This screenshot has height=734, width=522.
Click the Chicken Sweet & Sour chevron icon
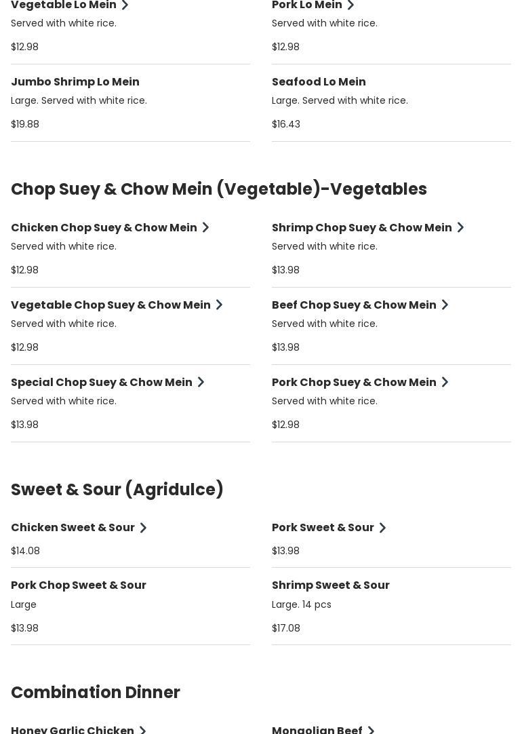pyautogui.click(x=143, y=528)
